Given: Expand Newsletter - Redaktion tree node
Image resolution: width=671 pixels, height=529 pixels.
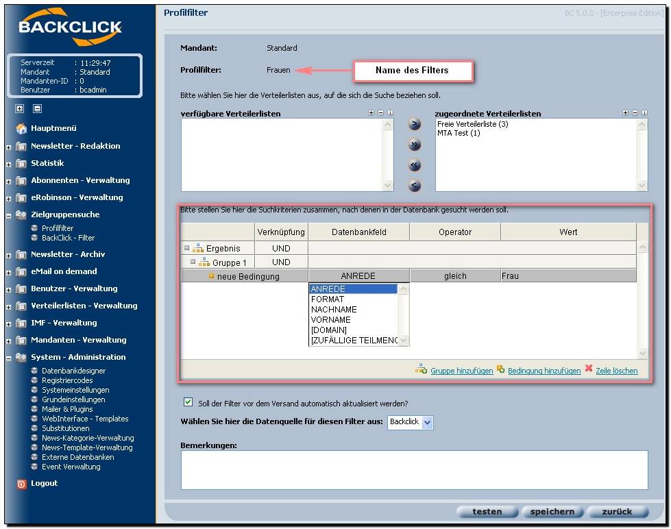Looking at the screenshot, I should 8,147.
